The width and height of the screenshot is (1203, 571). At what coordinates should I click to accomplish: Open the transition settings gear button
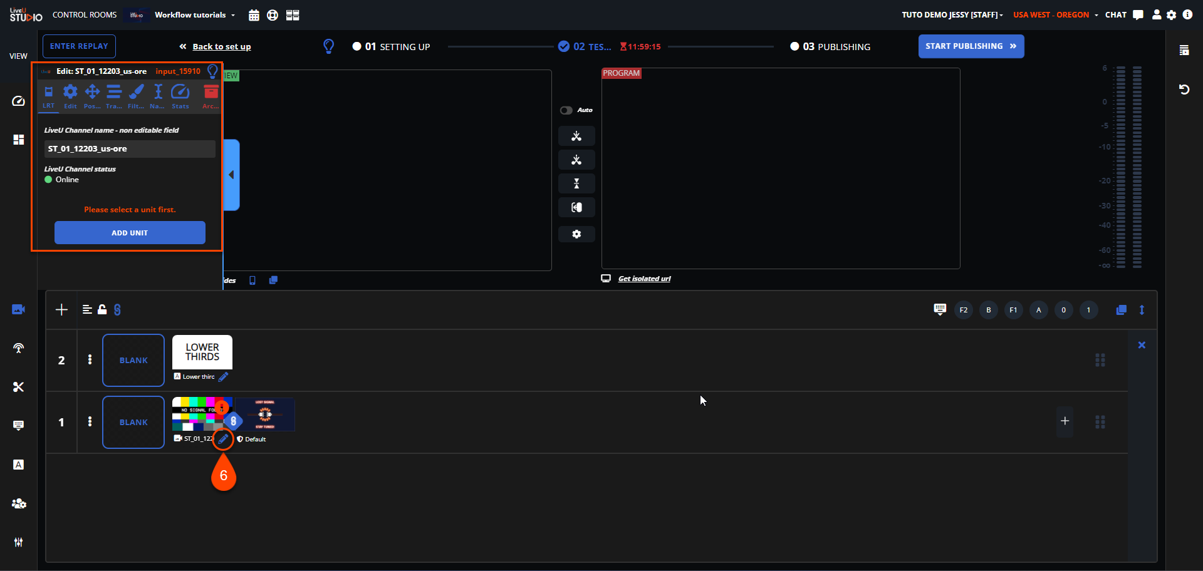pyautogui.click(x=576, y=234)
